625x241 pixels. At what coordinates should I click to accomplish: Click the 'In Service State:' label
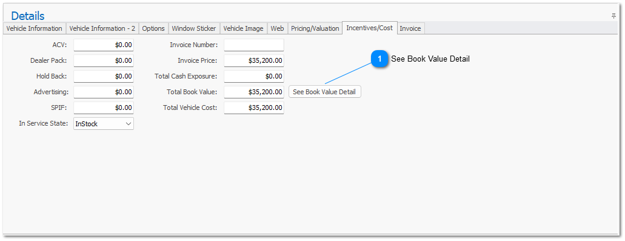pos(44,123)
